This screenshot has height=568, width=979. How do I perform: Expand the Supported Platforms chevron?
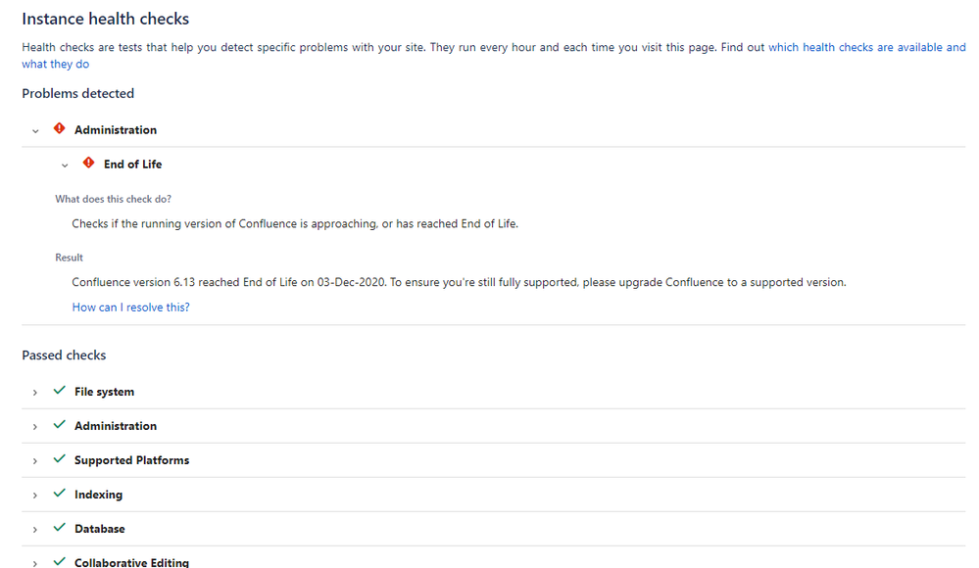coord(35,461)
